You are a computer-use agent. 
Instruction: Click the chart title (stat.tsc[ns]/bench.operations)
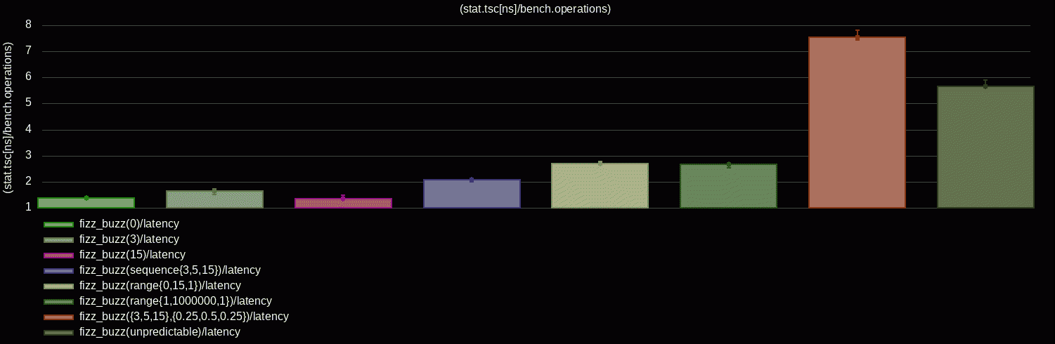pyautogui.click(x=535, y=9)
